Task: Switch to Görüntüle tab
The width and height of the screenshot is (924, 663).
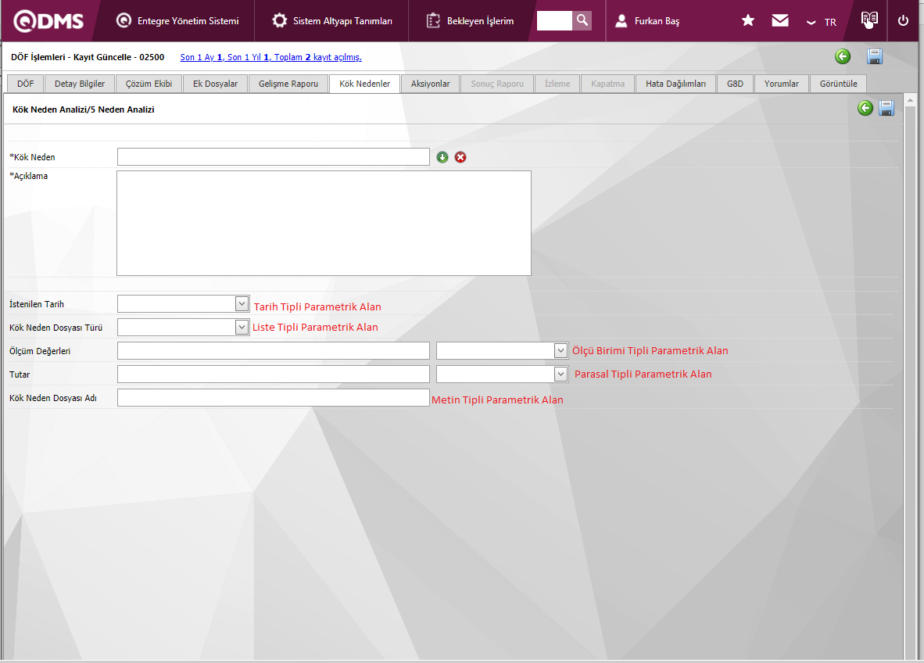Action: pos(838,84)
